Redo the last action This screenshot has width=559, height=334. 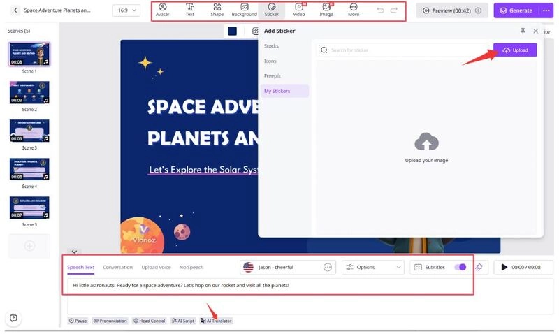click(394, 10)
